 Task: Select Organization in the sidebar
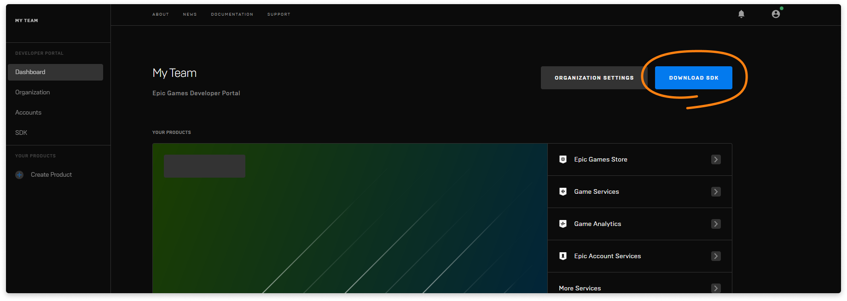coord(33,92)
